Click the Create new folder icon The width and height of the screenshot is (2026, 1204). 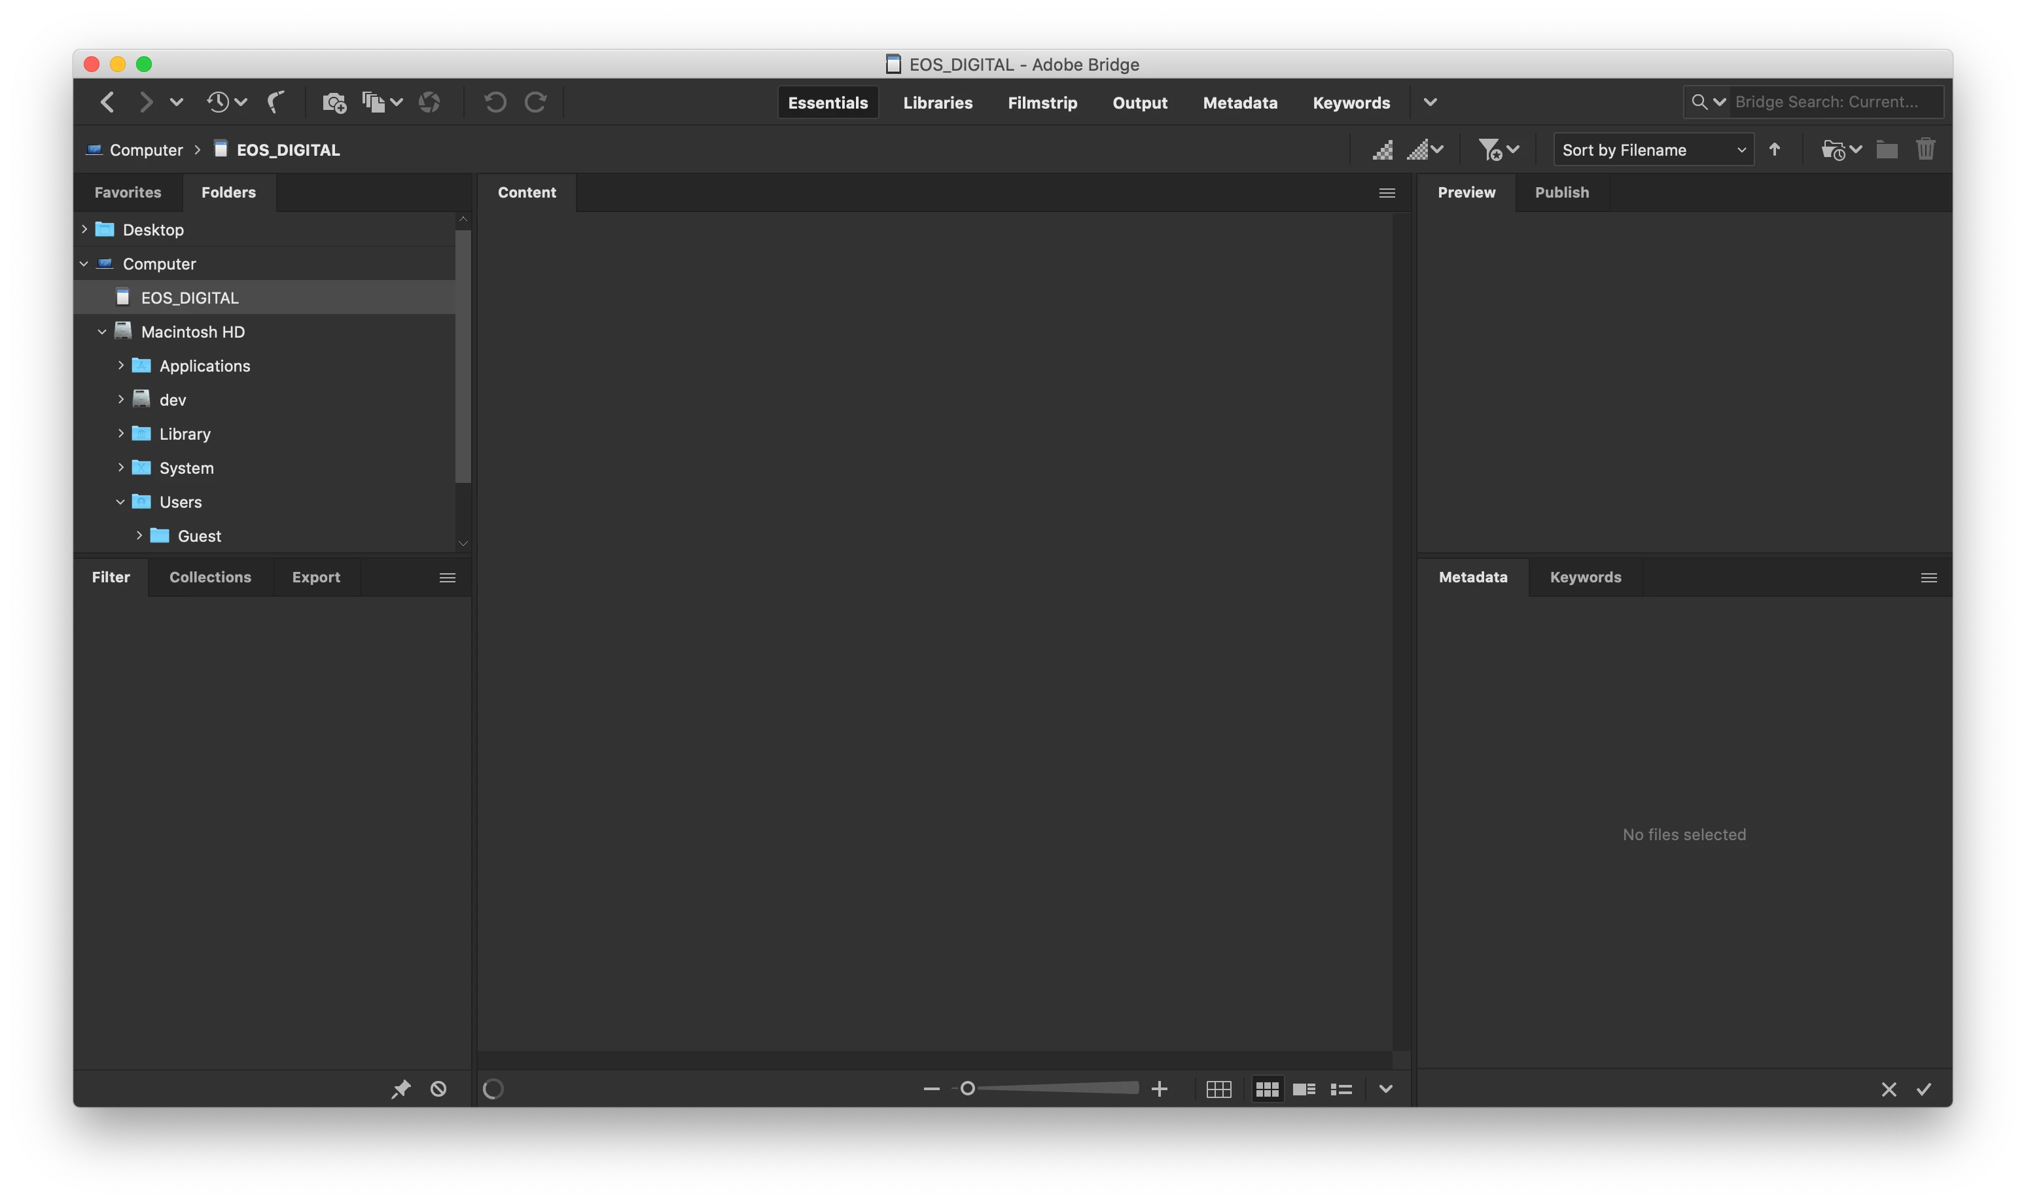1887,150
